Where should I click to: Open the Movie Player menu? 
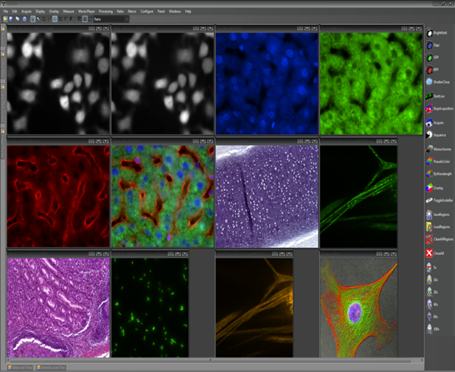[x=84, y=12]
